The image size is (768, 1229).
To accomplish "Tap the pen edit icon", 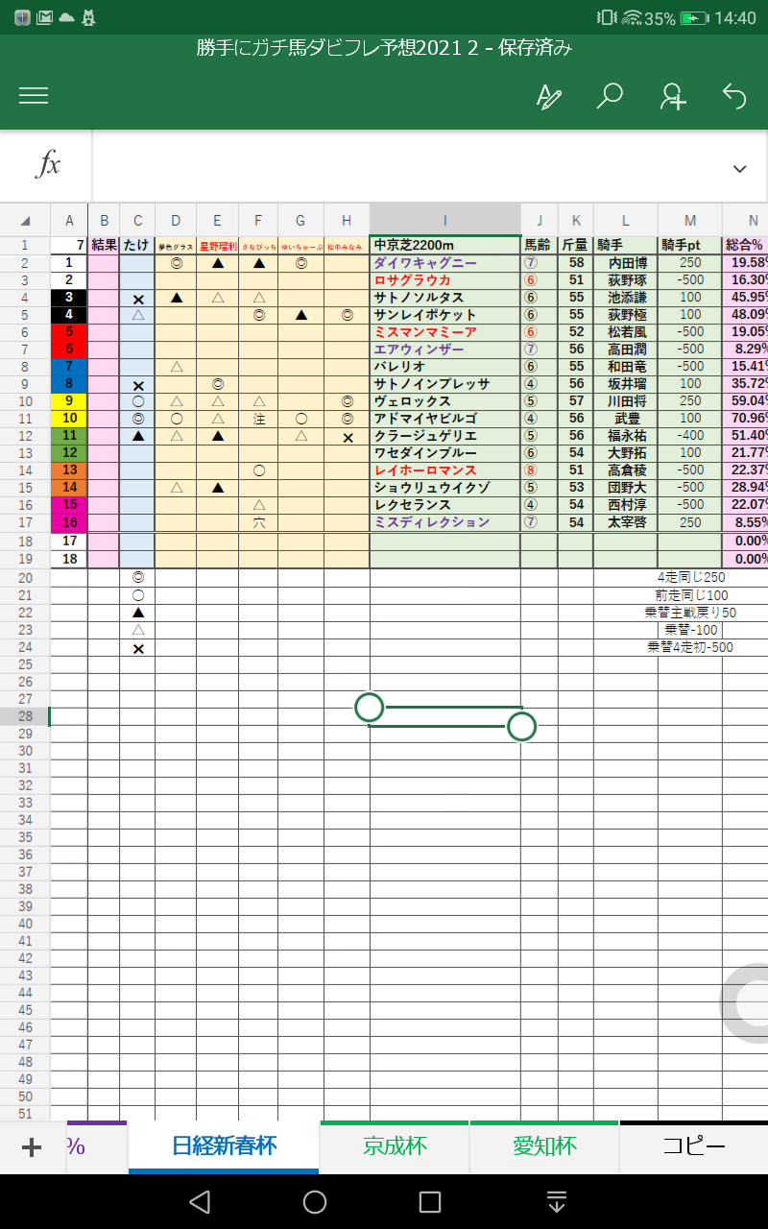I will click(548, 96).
